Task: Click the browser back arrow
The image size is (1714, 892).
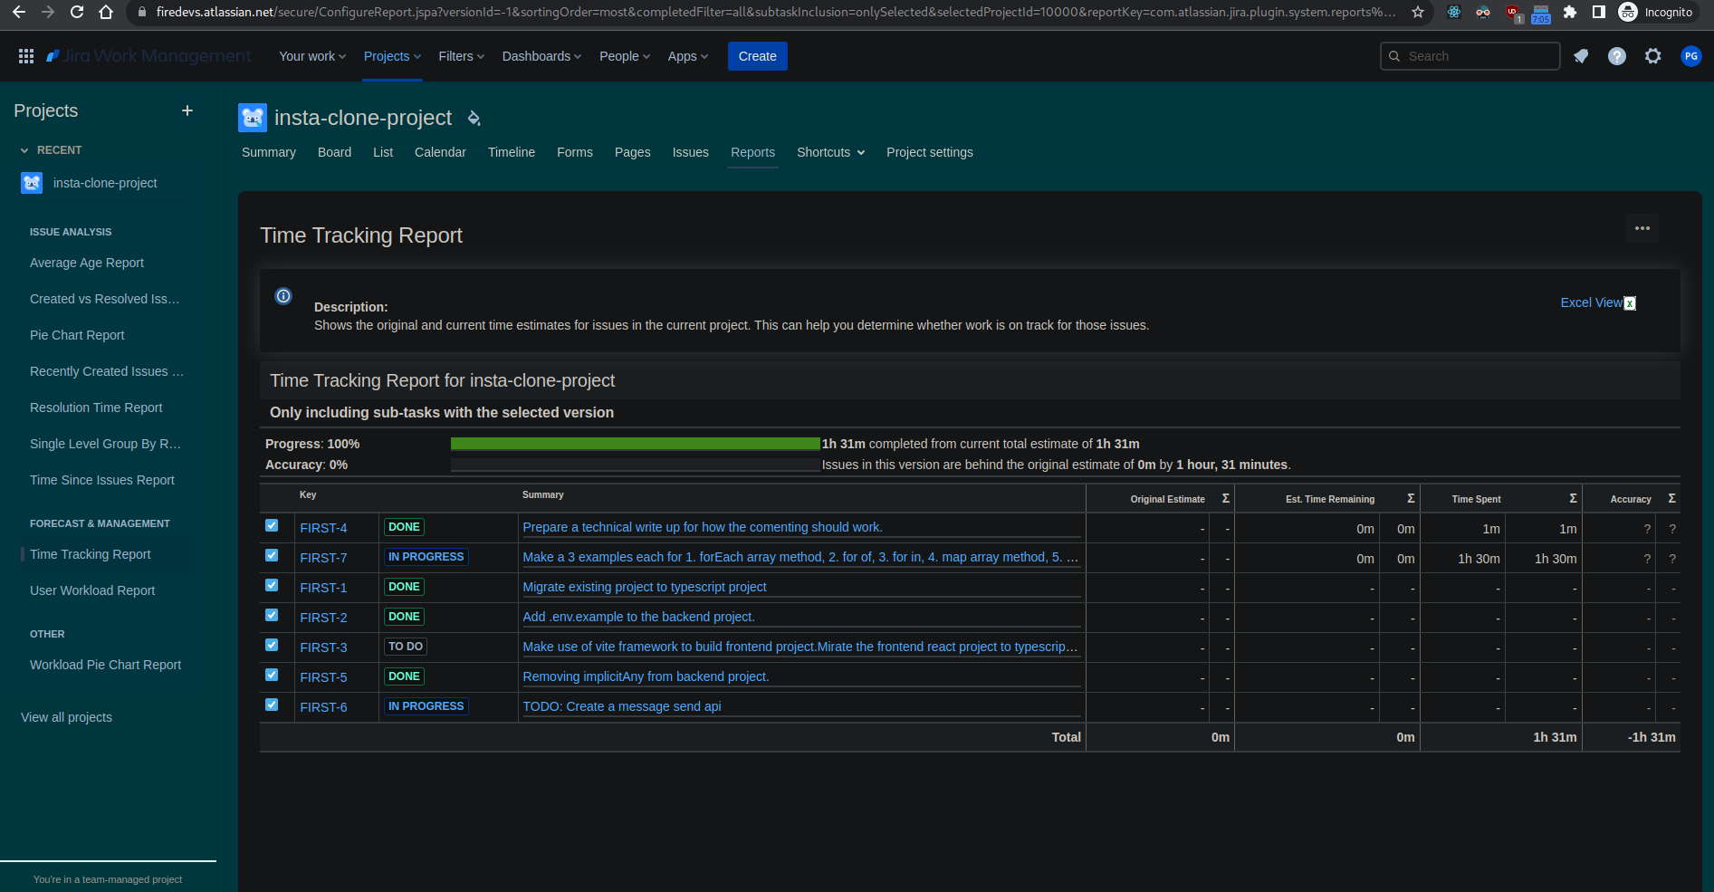Action: click(19, 12)
